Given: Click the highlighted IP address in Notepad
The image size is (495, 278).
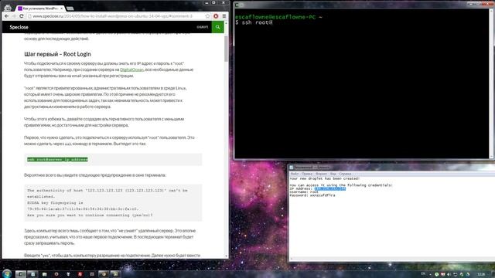Looking at the screenshot, I should [x=330, y=188].
